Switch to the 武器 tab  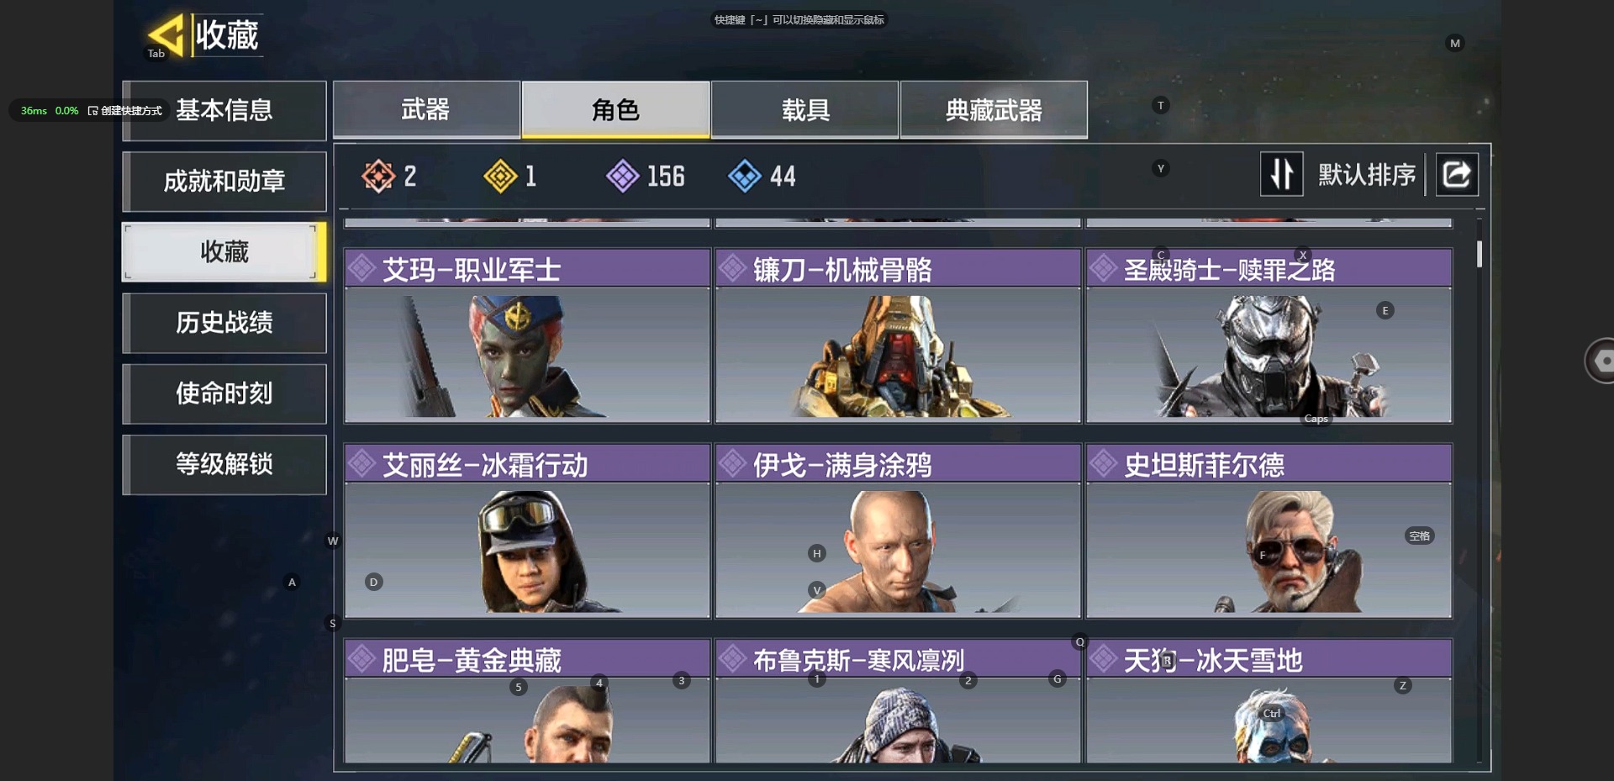[426, 109]
